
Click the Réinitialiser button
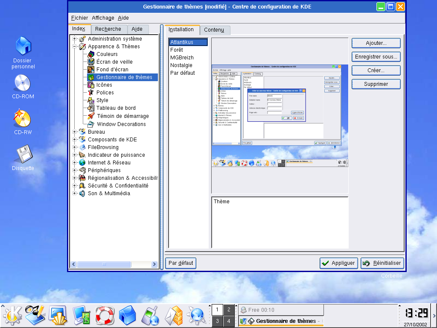pos(382,263)
